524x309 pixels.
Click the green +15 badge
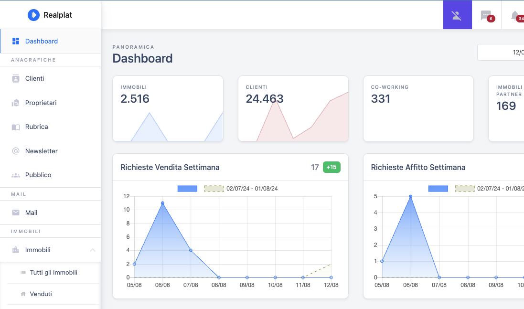coord(332,167)
